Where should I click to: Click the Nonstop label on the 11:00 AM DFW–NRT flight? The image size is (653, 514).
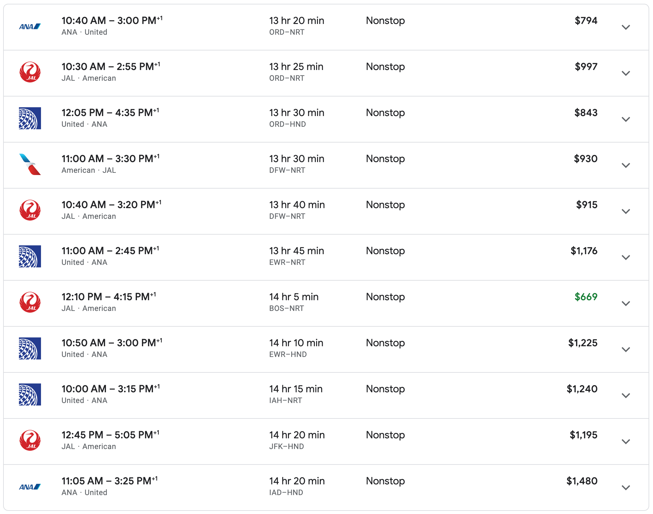click(385, 159)
